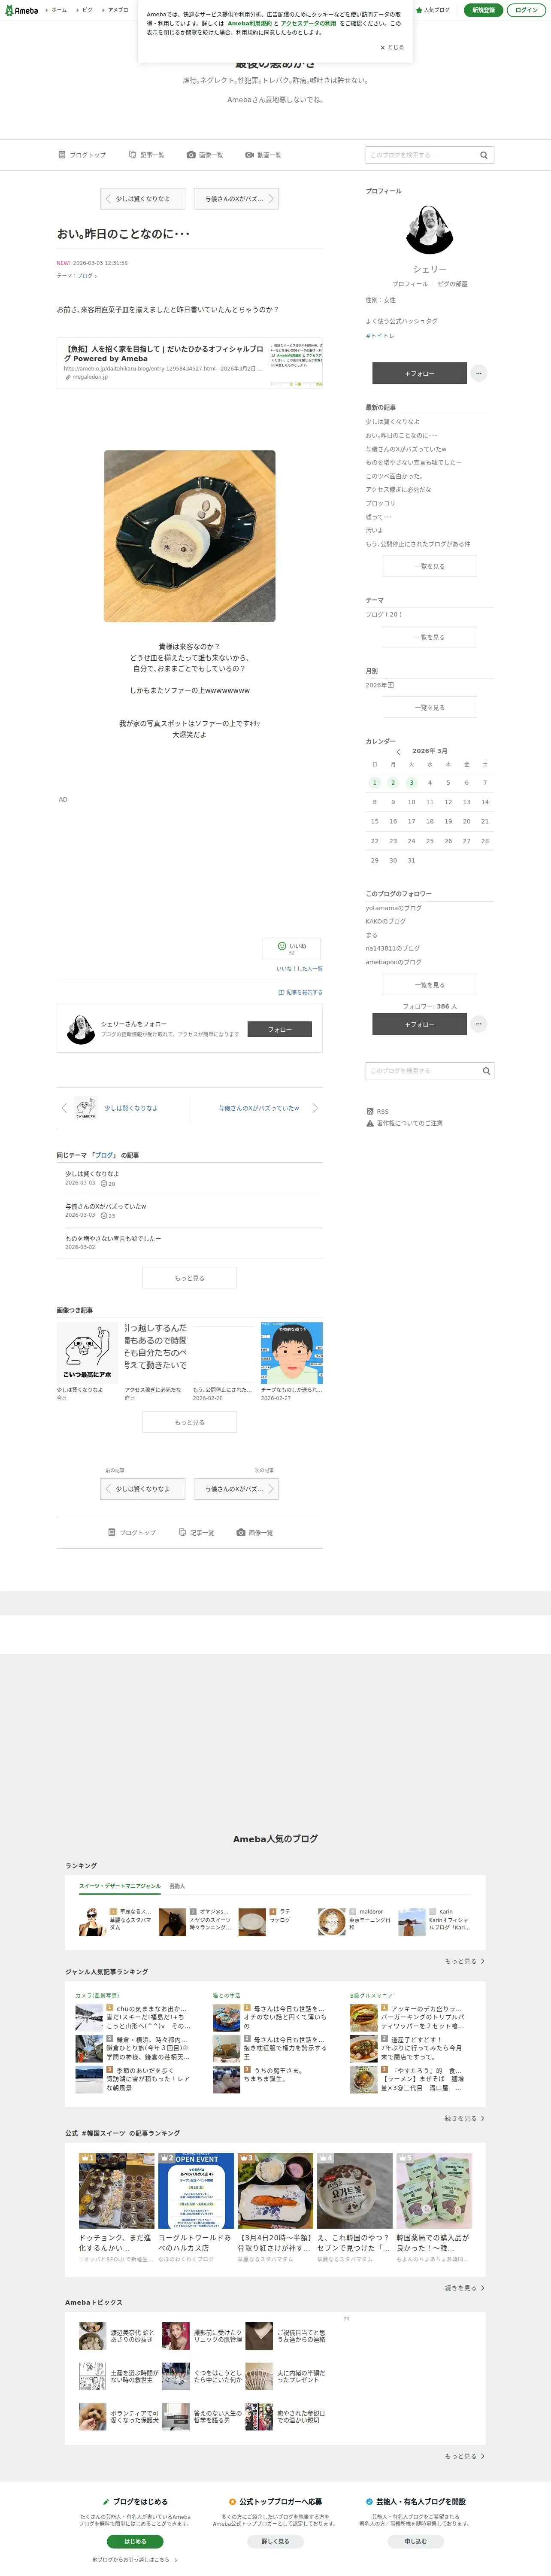551x2576 pixels.
Task: Open the 画像一覧 nav item at top
Action: click(x=205, y=155)
